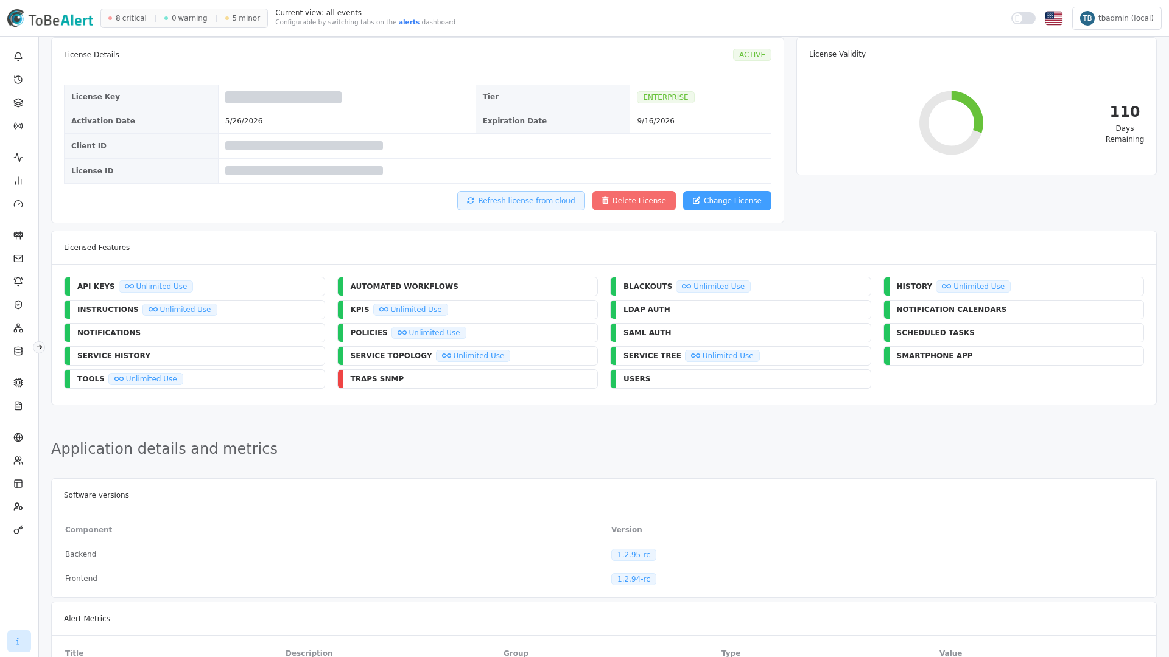Click the ringing bell sidebar icon

click(18, 282)
